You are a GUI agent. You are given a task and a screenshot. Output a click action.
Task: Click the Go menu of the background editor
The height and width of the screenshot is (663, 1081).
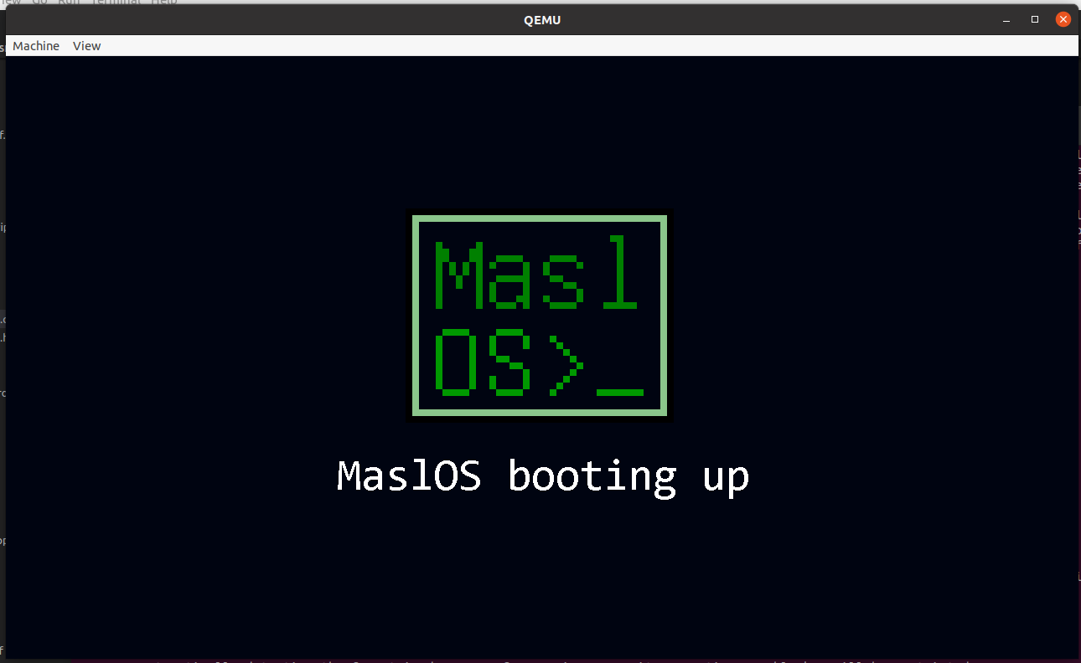tap(39, 3)
